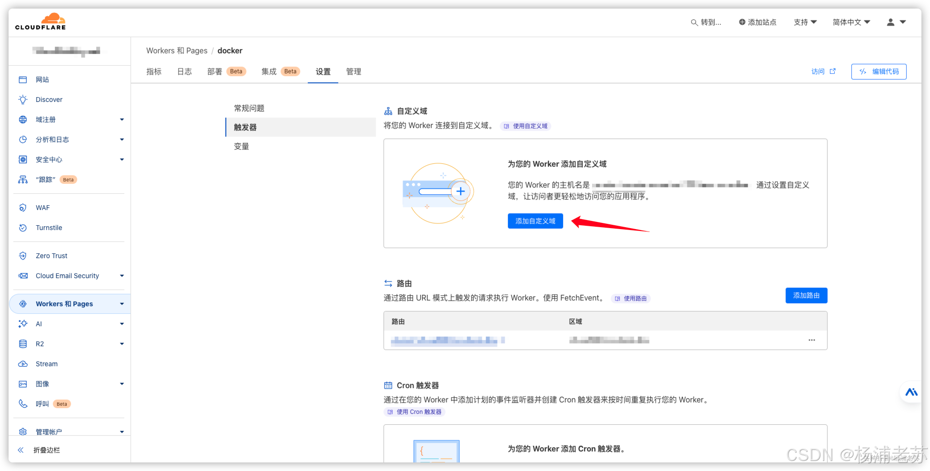Open the 使用自定义域 docs link
The image size is (930, 471).
click(526, 126)
